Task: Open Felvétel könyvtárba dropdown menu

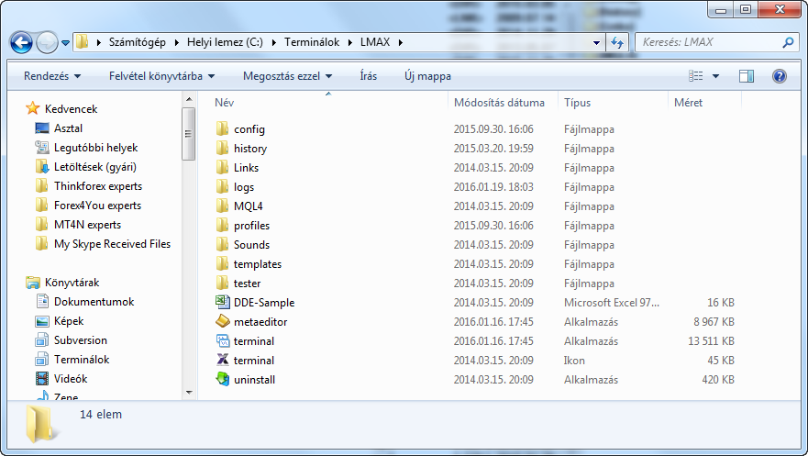Action: (x=161, y=76)
